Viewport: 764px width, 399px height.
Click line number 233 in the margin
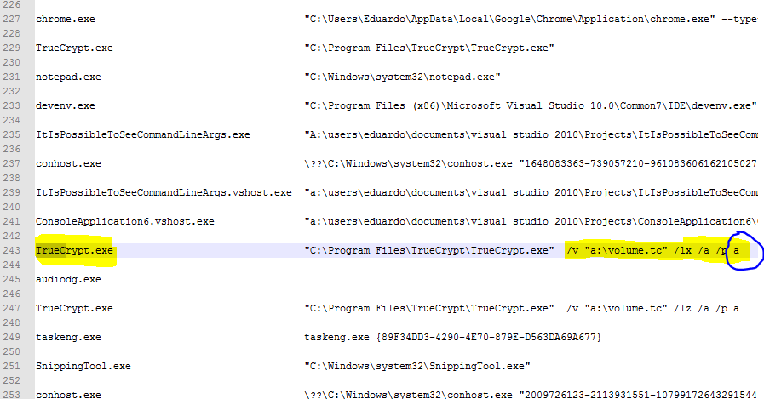click(12, 105)
